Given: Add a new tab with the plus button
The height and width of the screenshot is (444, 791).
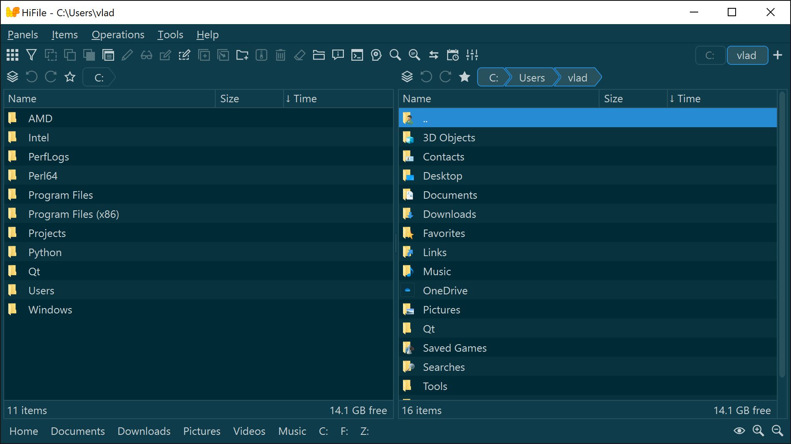Looking at the screenshot, I should pyautogui.click(x=778, y=55).
